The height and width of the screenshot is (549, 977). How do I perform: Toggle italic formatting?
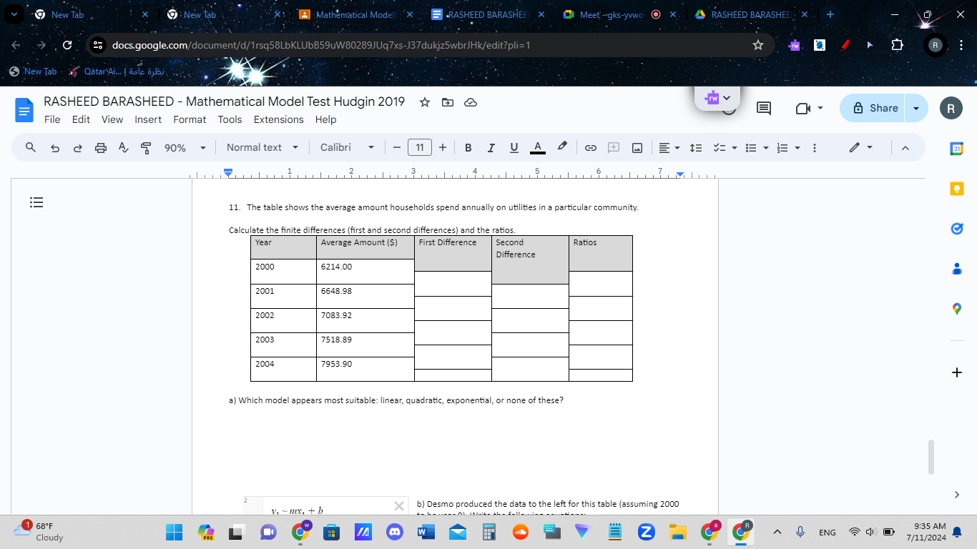coord(491,147)
